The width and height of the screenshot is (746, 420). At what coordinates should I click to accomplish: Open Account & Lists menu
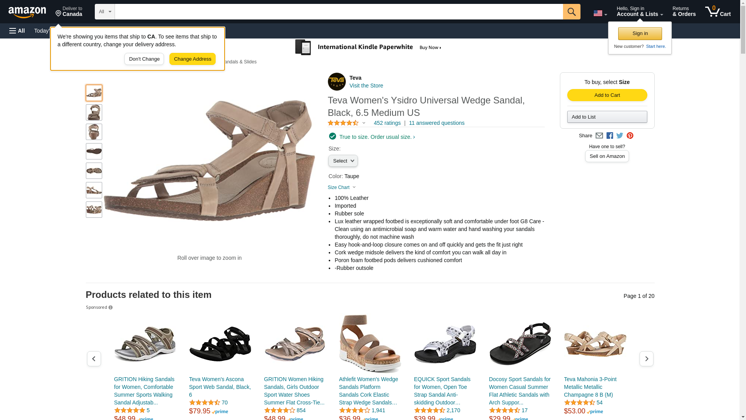click(640, 11)
